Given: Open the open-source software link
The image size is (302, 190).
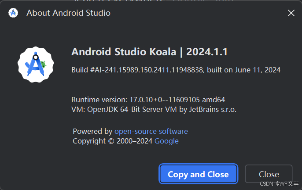Looking at the screenshot, I should [x=151, y=131].
